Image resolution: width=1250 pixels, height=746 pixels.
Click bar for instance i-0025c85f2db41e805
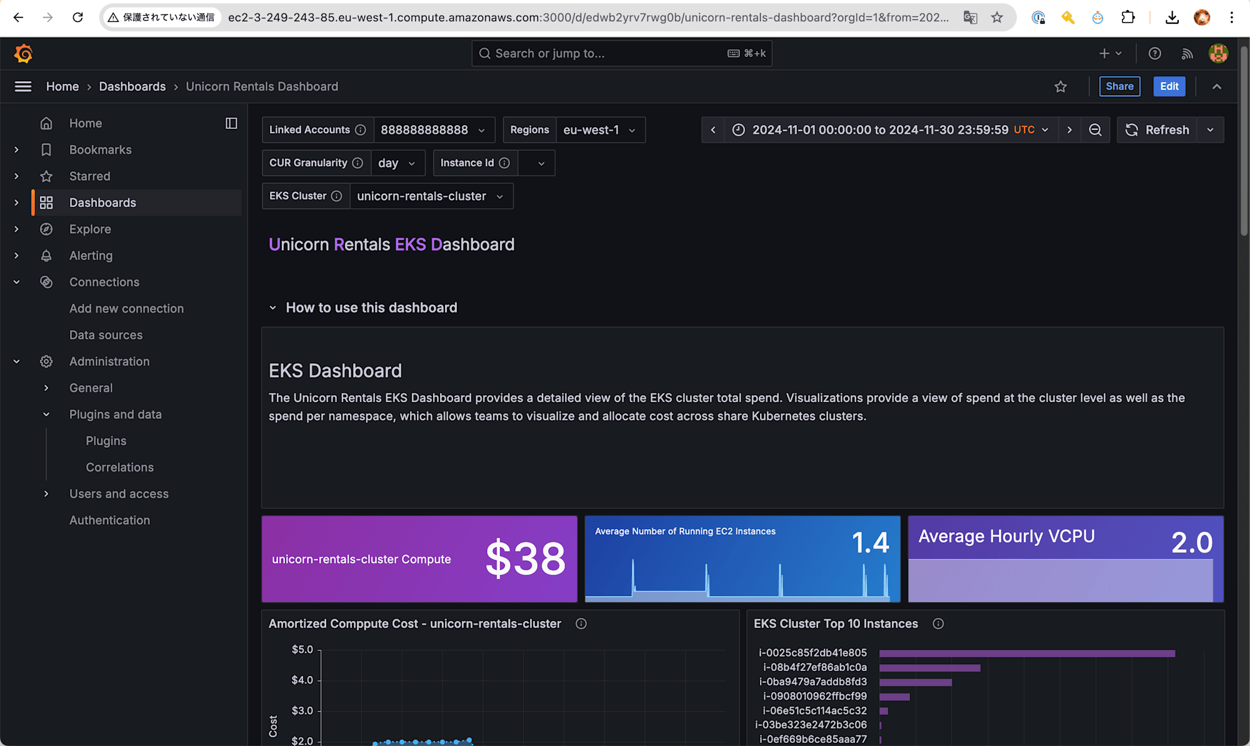tap(1027, 653)
